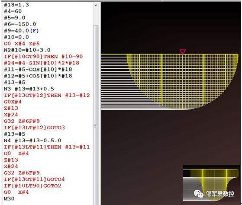This screenshot has width=242, height=205.
Task: Click the code editor scroll-up arrow
Action: pyautogui.click(x=96, y=5)
